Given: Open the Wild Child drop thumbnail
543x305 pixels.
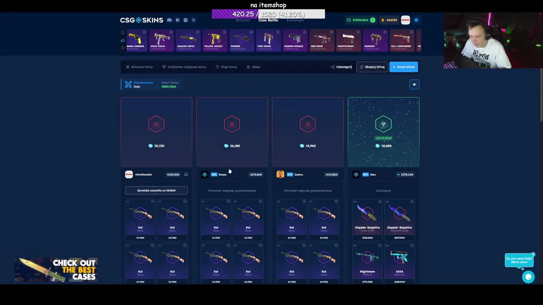Looking at the screenshot, I should pyautogui.click(x=161, y=41).
